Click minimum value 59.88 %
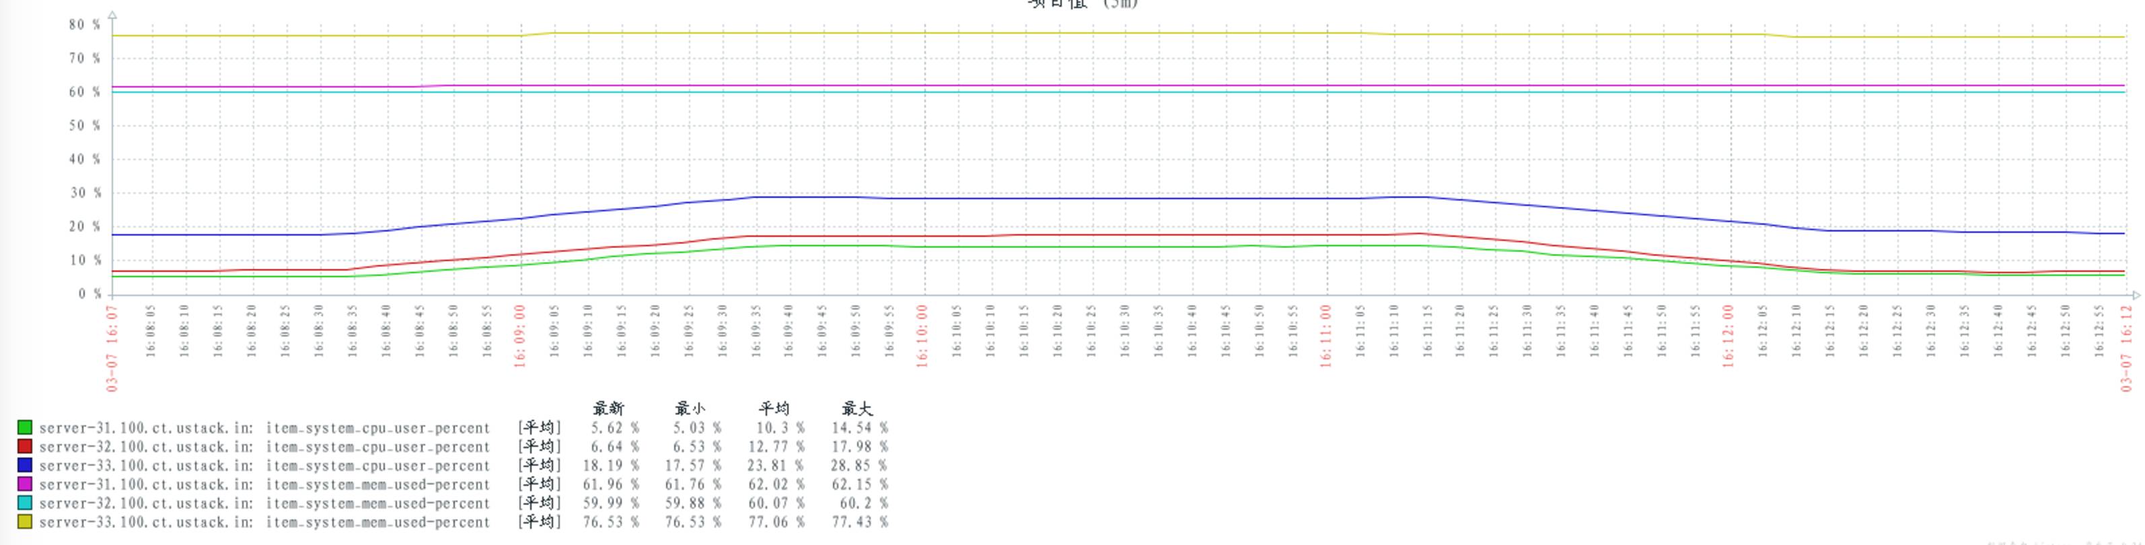This screenshot has height=545, width=2145. 694,503
